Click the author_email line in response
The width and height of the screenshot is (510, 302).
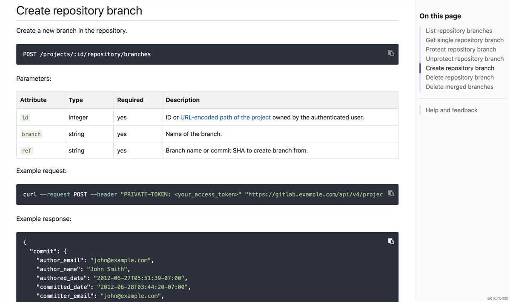tap(95, 260)
